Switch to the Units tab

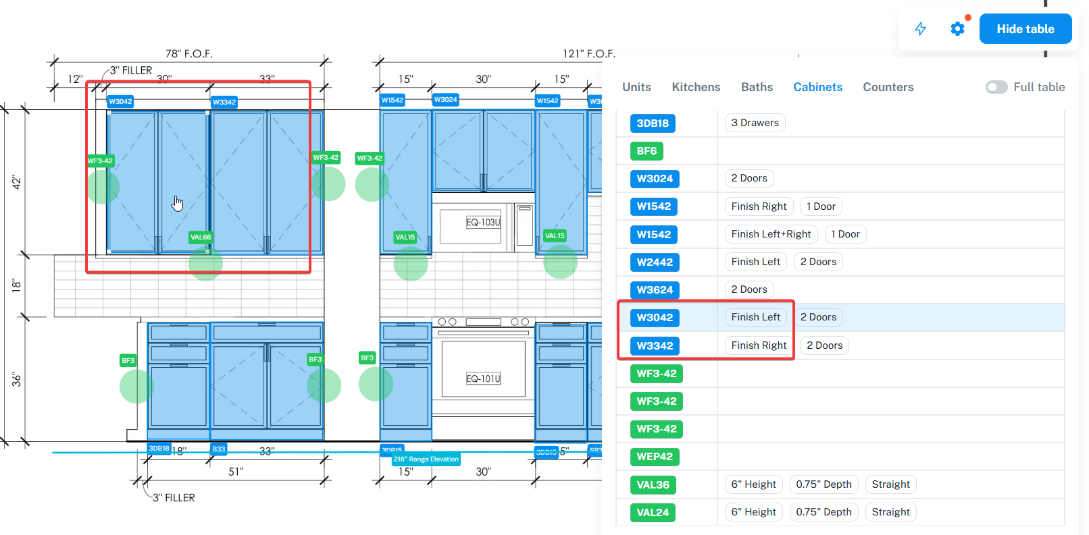(x=636, y=87)
